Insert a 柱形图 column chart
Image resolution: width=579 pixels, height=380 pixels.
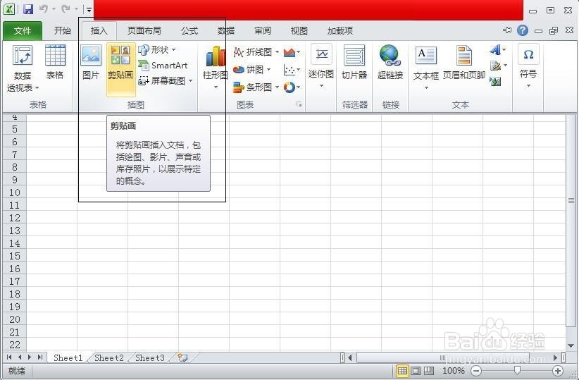[216, 67]
